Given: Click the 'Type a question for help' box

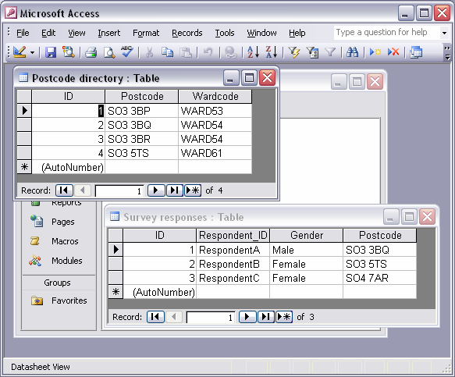Looking at the screenshot, I should pos(387,33).
